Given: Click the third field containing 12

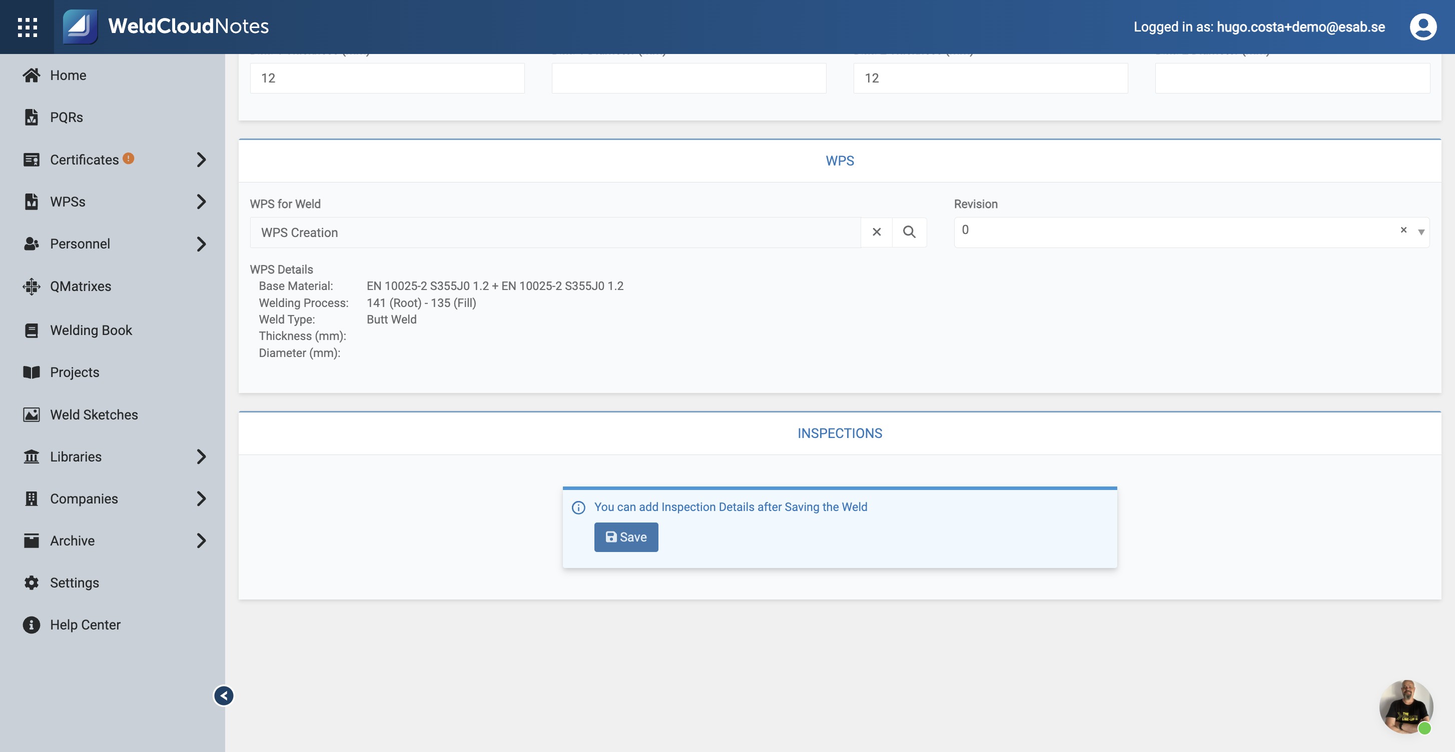Looking at the screenshot, I should (x=990, y=78).
